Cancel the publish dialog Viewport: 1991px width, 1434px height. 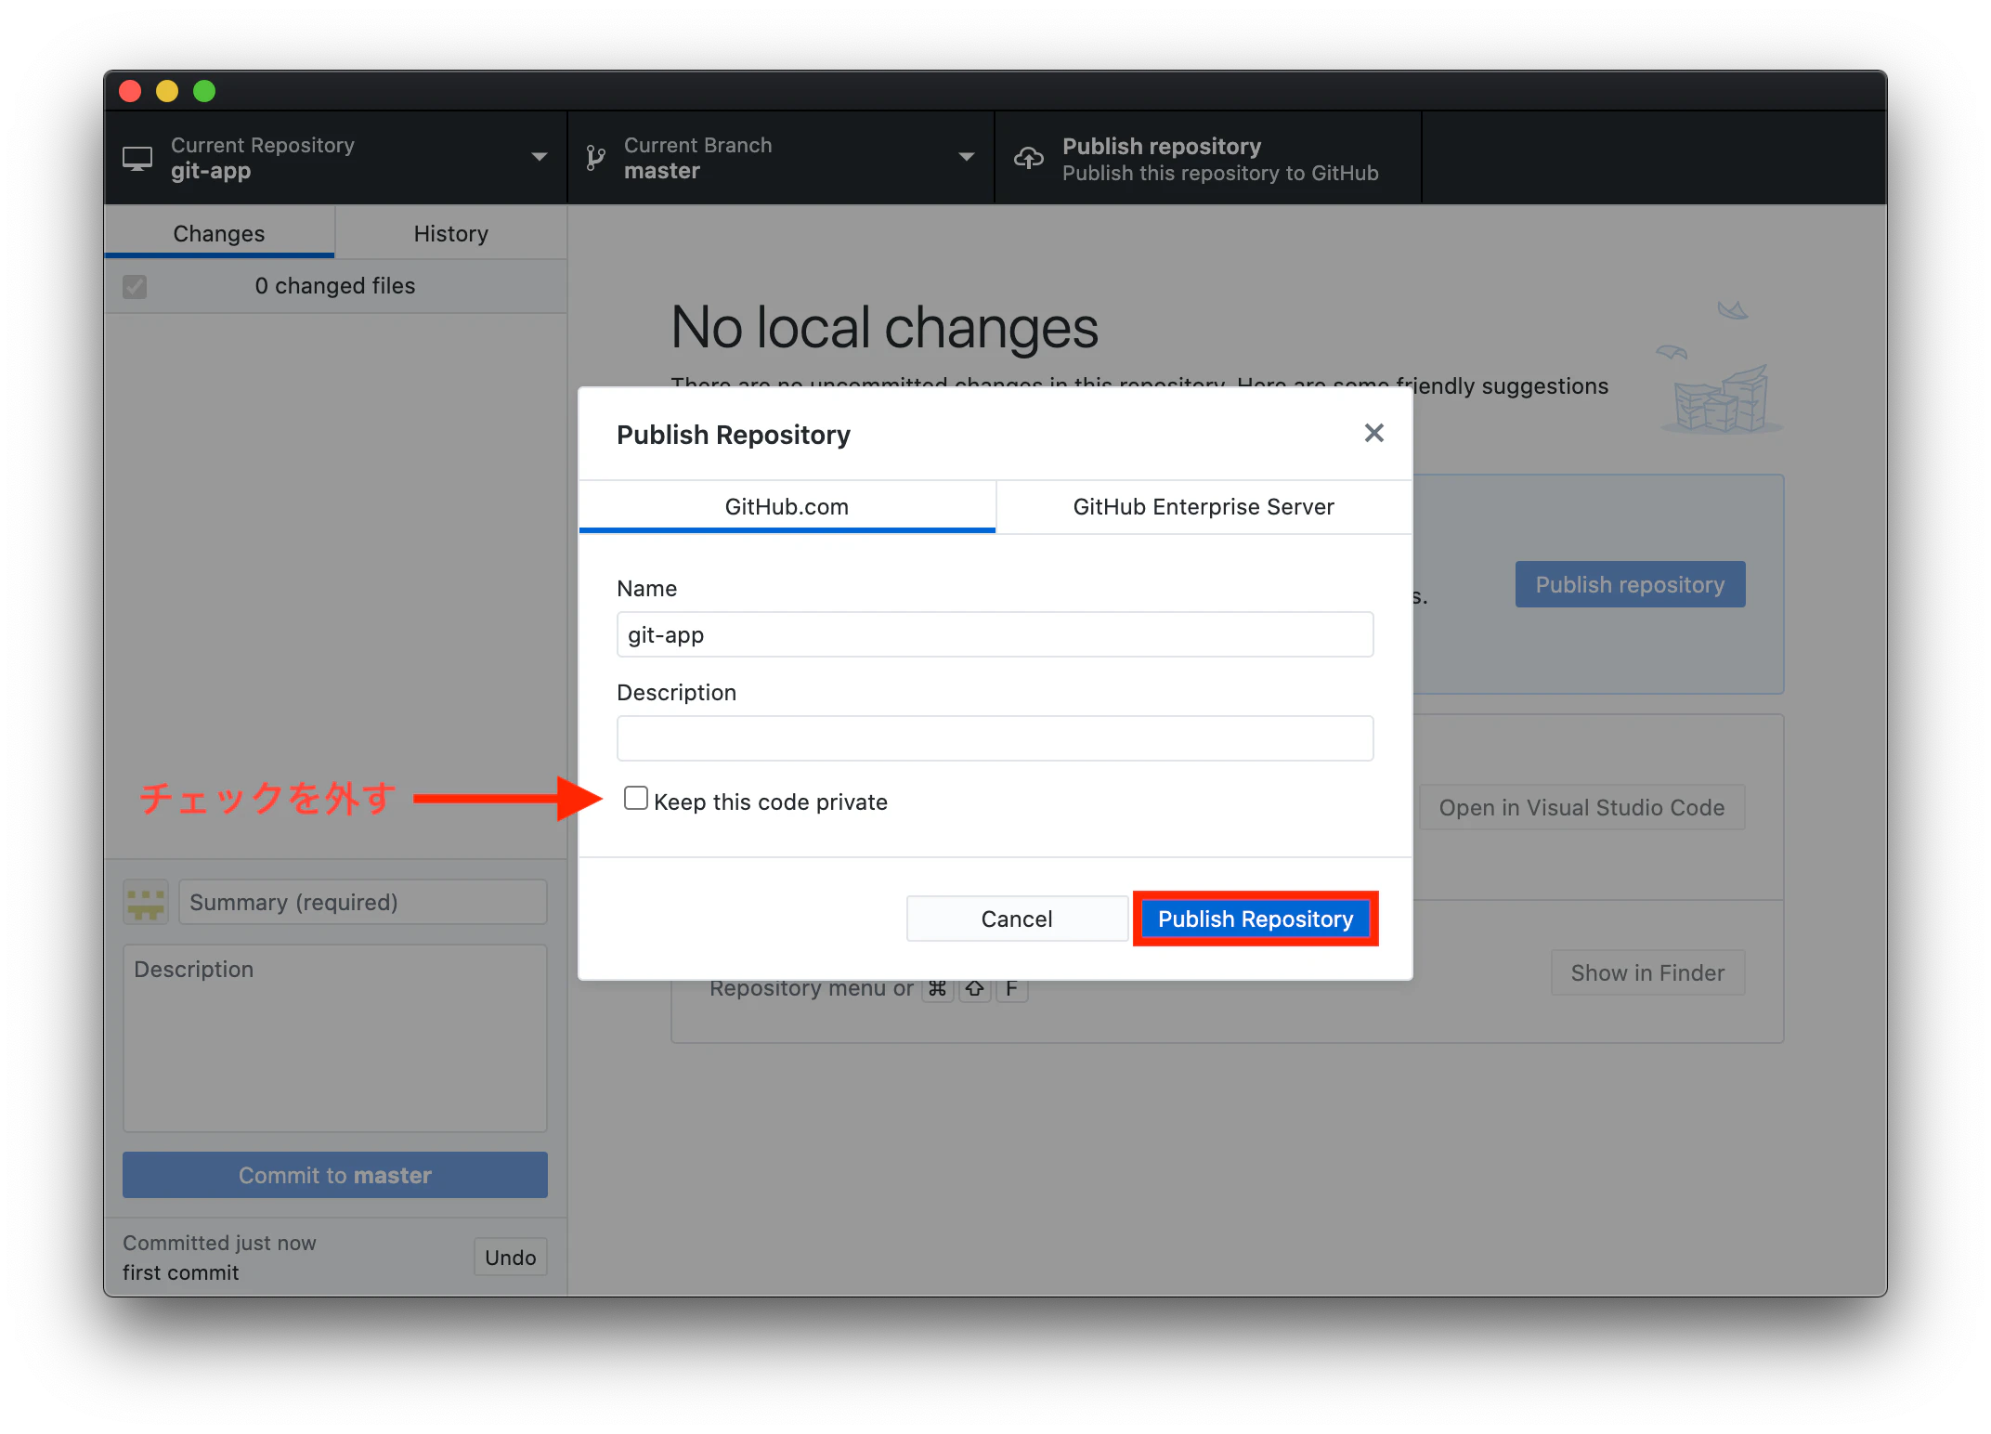(1017, 919)
